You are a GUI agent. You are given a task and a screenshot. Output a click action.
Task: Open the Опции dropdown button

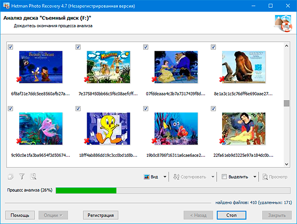pyautogui.click(x=53, y=215)
